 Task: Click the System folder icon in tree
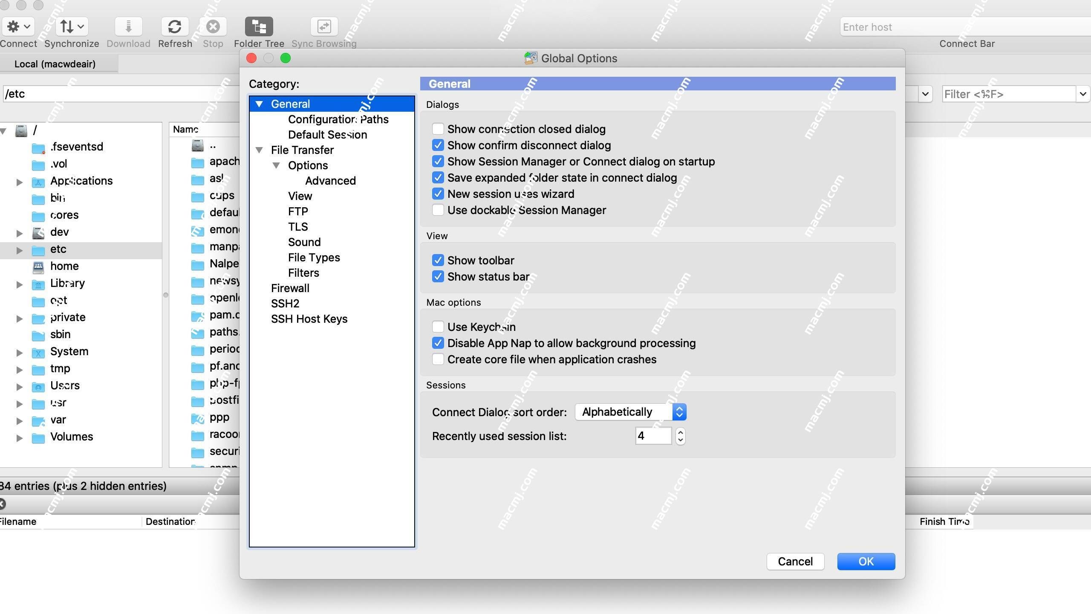[x=38, y=352]
